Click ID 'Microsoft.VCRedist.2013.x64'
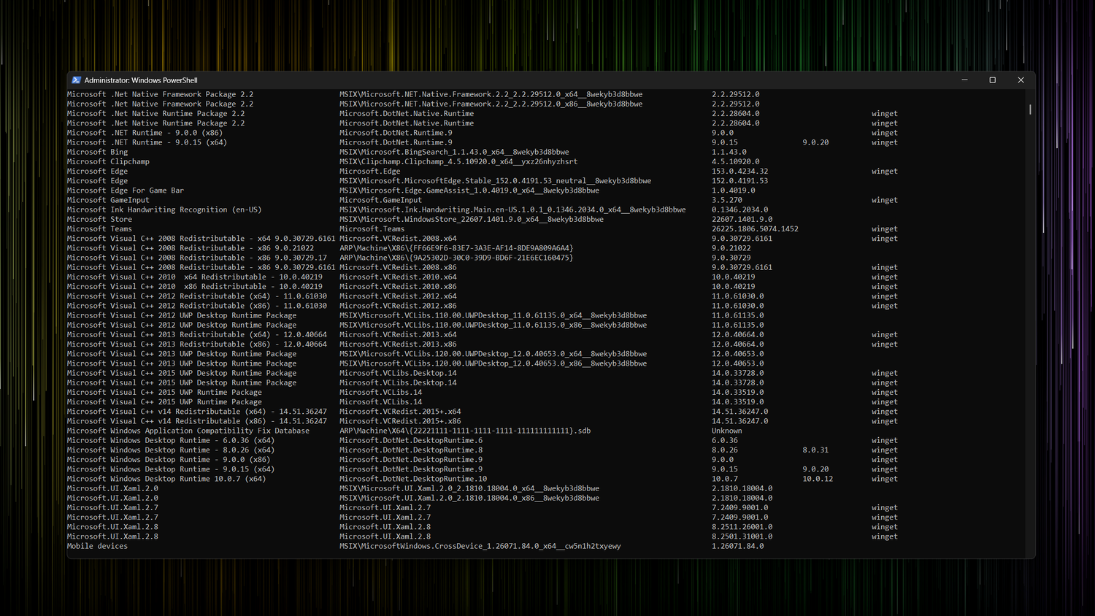The image size is (1095, 616). [398, 335]
